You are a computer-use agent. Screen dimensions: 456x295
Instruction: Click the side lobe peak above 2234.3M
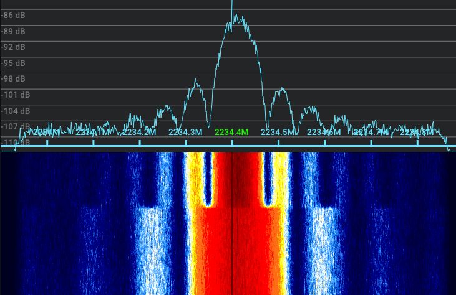point(196,81)
